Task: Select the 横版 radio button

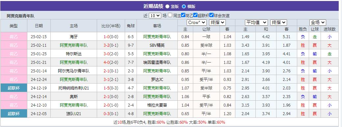Action: click(x=184, y=6)
